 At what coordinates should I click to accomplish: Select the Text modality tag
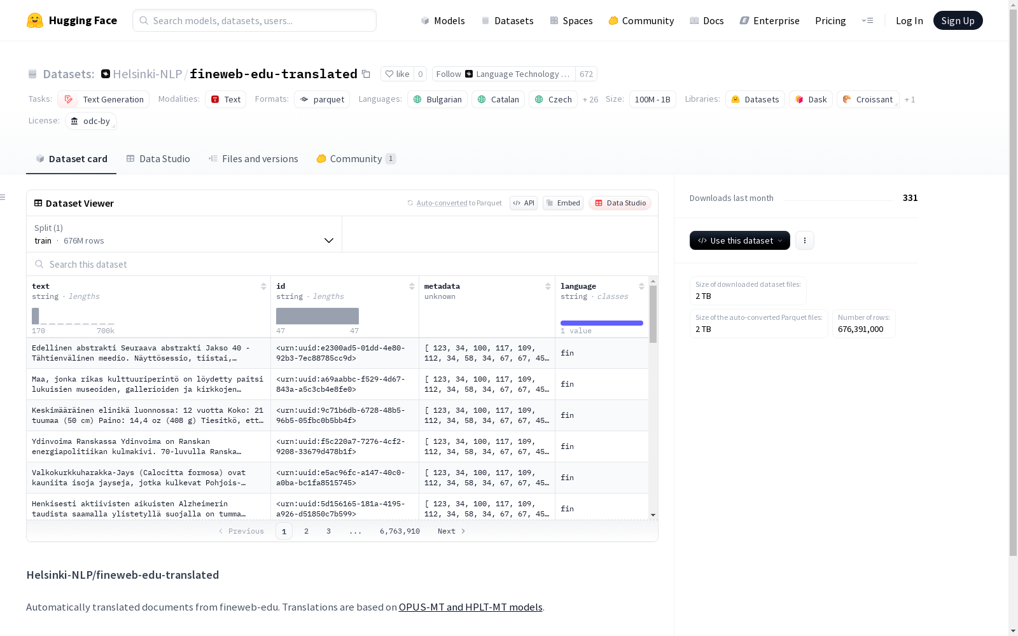[x=225, y=99]
